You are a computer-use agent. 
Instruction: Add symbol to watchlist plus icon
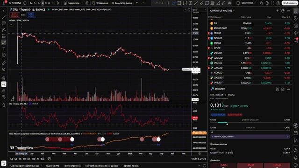[x=277, y=11]
